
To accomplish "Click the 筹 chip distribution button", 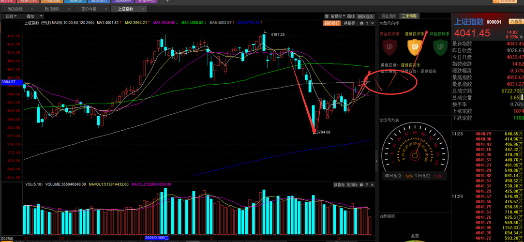I will (327, 16).
